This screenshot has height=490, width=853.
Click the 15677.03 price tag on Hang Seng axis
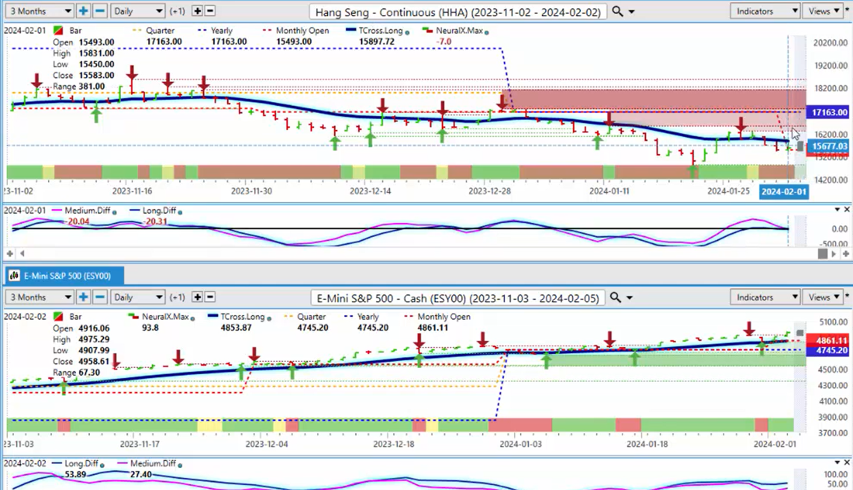828,146
